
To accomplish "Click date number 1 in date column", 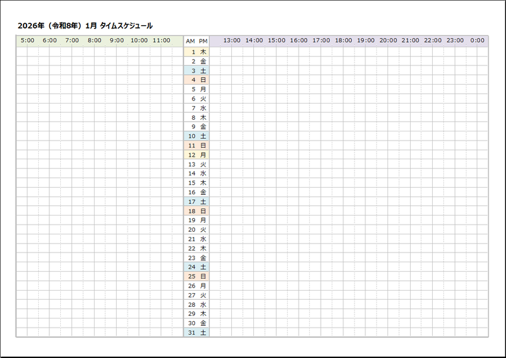I will 192,52.
